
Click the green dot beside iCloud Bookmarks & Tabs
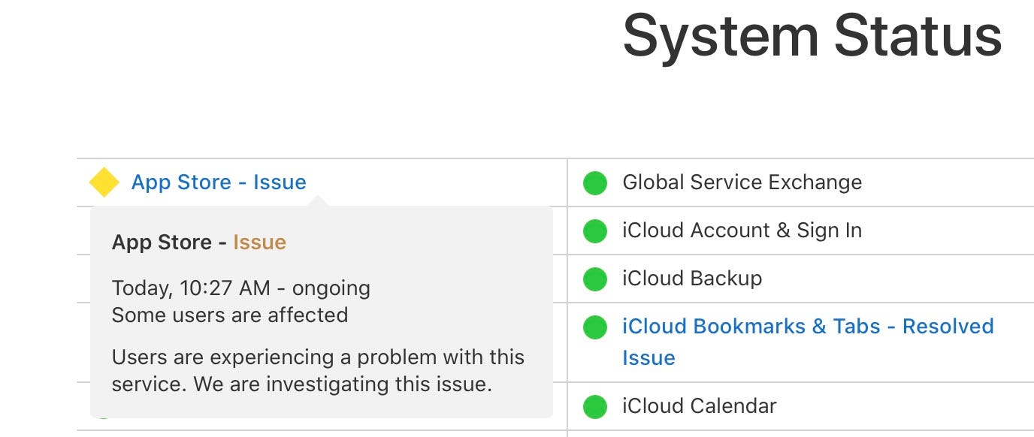tap(595, 327)
